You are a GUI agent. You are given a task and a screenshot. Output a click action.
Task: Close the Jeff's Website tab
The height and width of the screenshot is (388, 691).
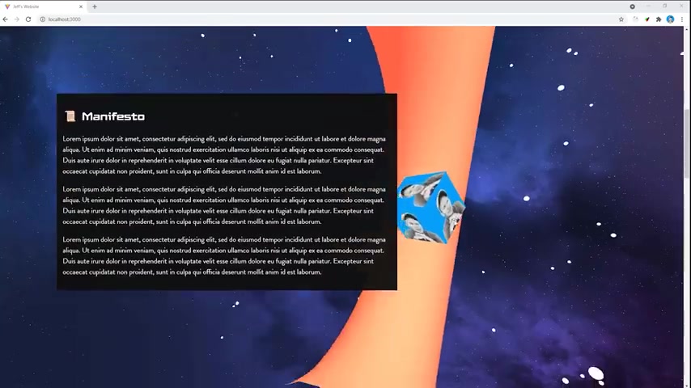pyautogui.click(x=81, y=6)
